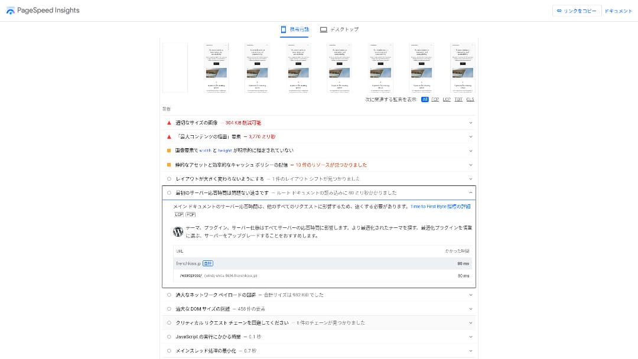Select the CLS audit filter
This screenshot has height=359, width=638.
point(470,99)
